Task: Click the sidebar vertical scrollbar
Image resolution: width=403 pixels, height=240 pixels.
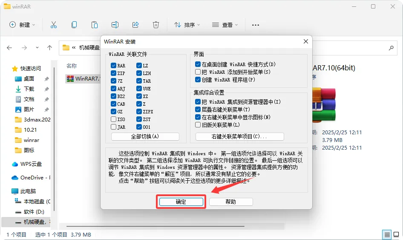Action: coord(54,139)
